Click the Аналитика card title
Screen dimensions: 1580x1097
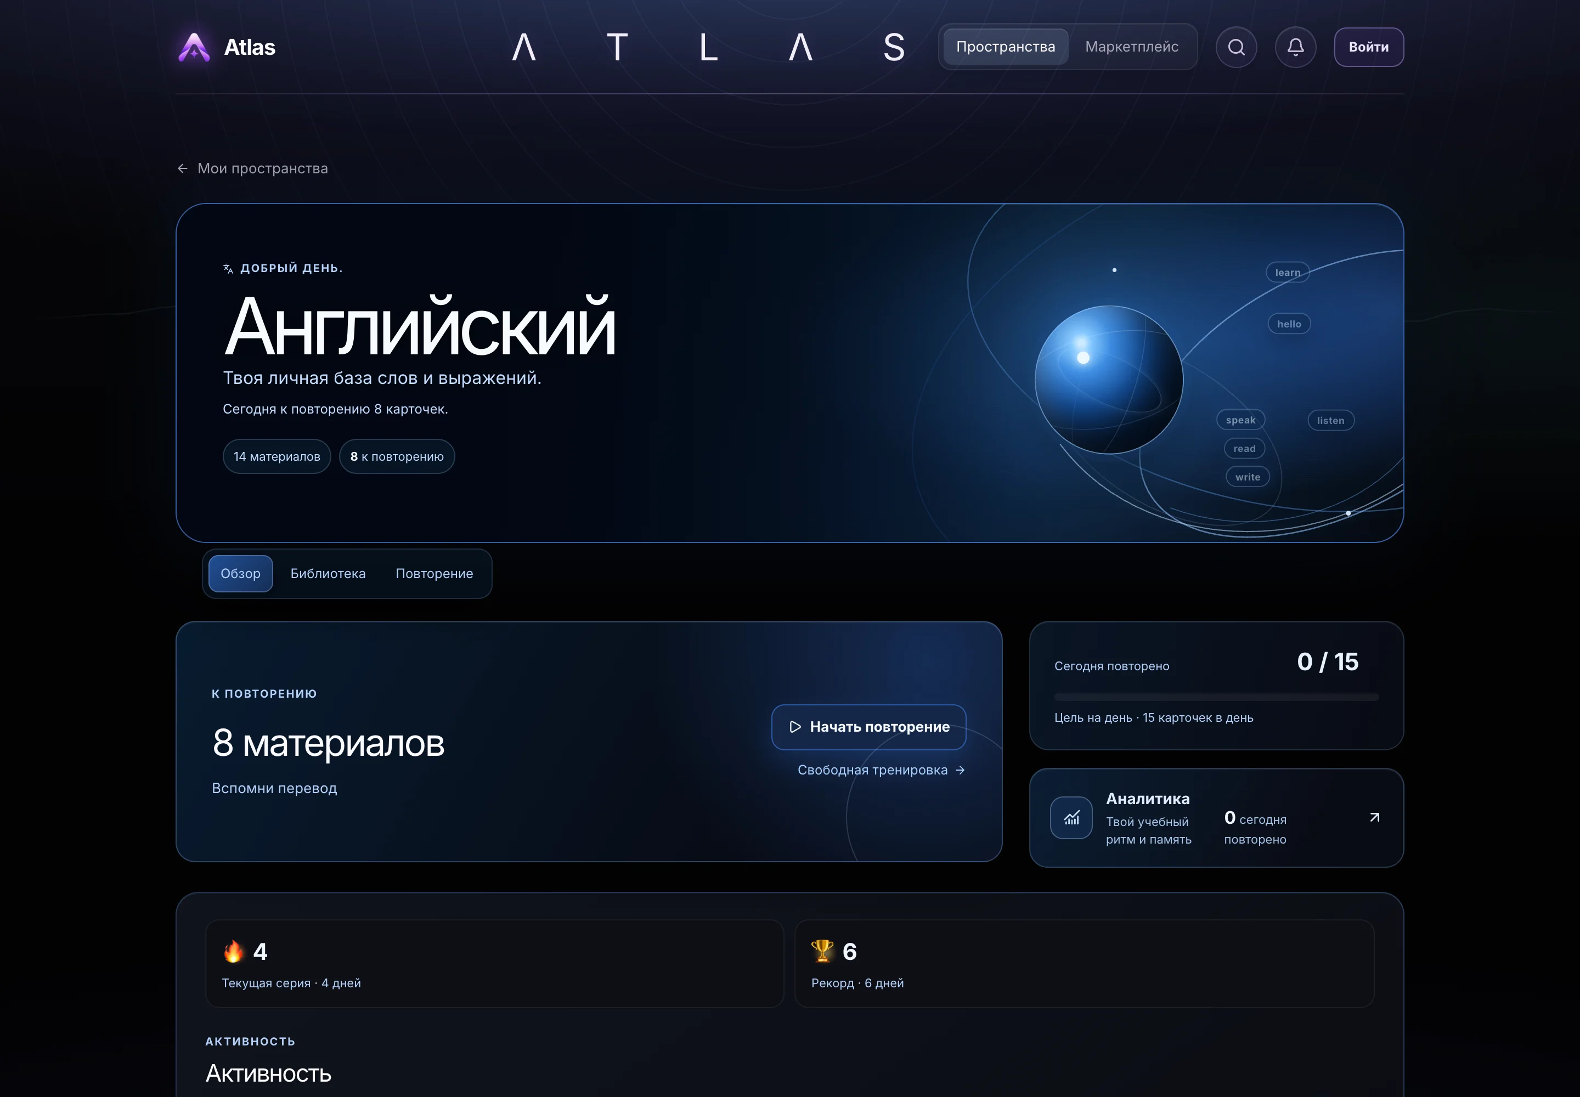[1147, 799]
